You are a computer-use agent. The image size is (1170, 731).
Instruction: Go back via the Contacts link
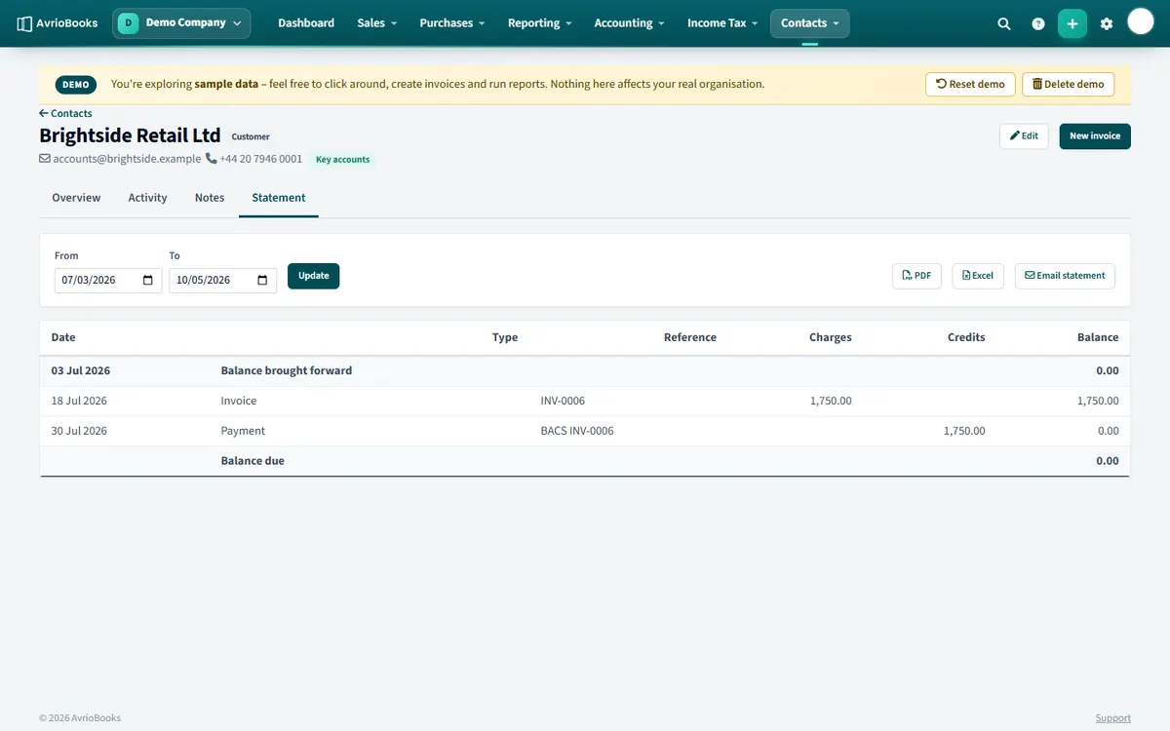65,114
